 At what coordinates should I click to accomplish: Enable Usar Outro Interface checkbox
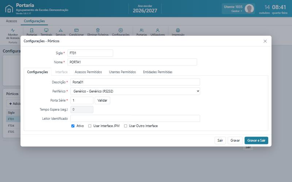coord(126,126)
